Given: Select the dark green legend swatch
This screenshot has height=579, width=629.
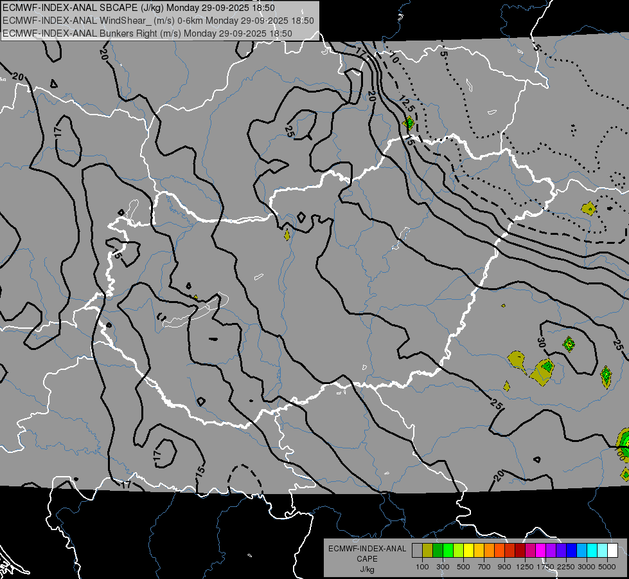Looking at the screenshot, I should point(438,551).
